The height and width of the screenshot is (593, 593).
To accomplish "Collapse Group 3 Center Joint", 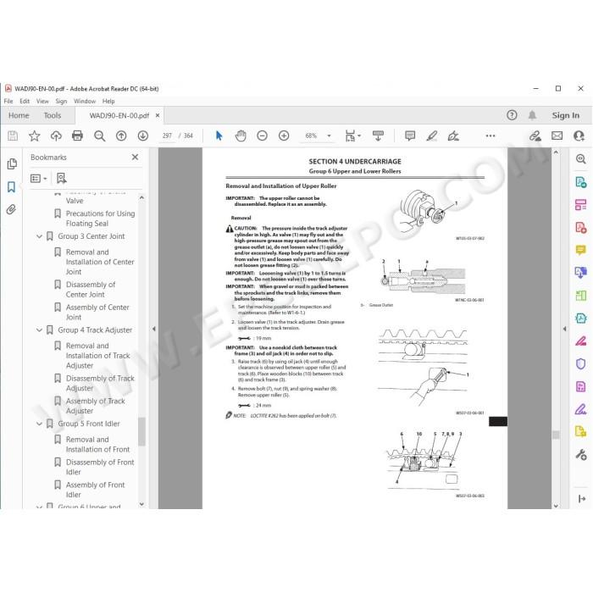I will tap(39, 236).
